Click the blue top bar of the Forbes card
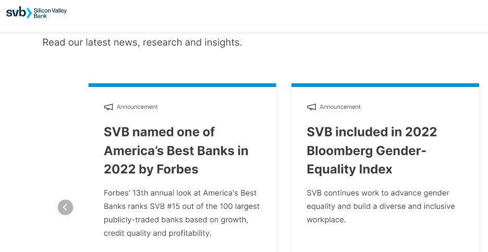Screen dimensions: 488x252 point(182,85)
